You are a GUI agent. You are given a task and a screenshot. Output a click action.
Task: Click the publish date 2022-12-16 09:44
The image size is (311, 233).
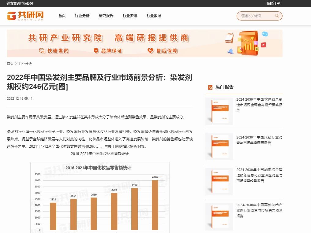[20, 98]
